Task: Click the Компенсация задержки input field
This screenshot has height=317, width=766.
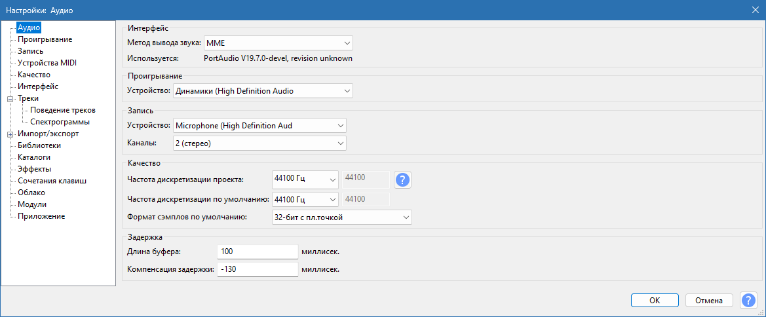Action: pyautogui.click(x=258, y=269)
